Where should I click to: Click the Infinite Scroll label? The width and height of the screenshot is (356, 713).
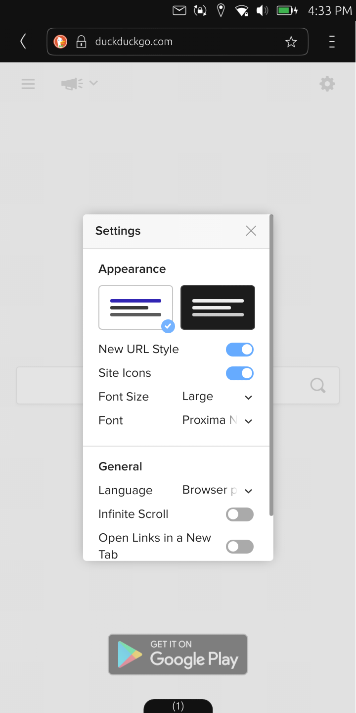coord(133,514)
